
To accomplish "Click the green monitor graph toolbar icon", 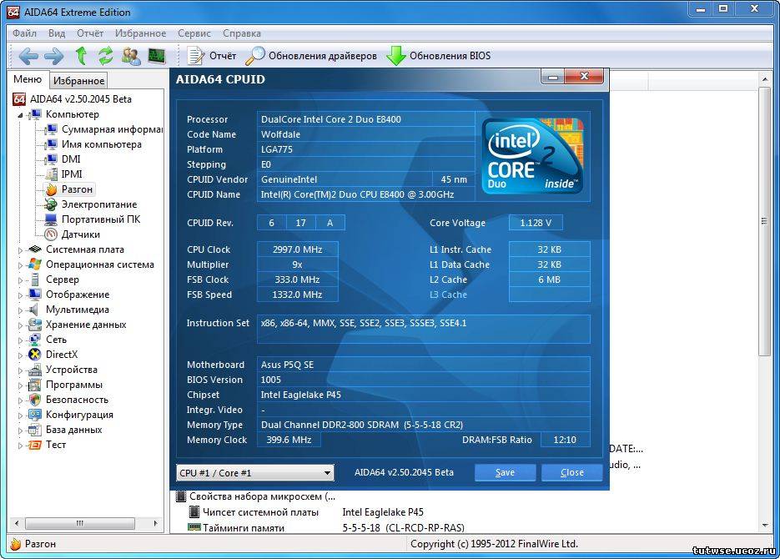I will (x=156, y=56).
